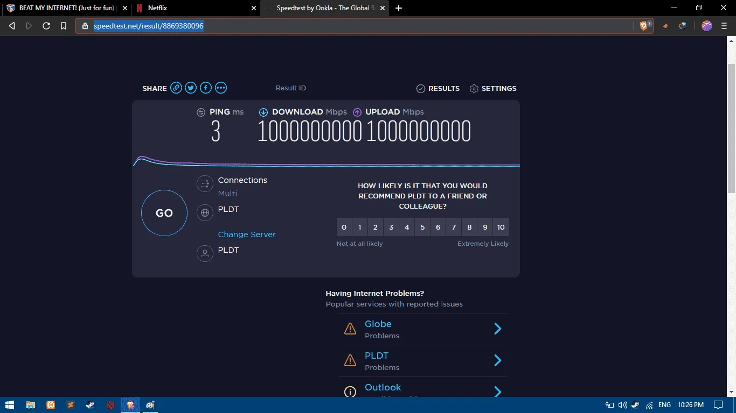
Task: Open the Globe service status link
Action: coord(378,324)
